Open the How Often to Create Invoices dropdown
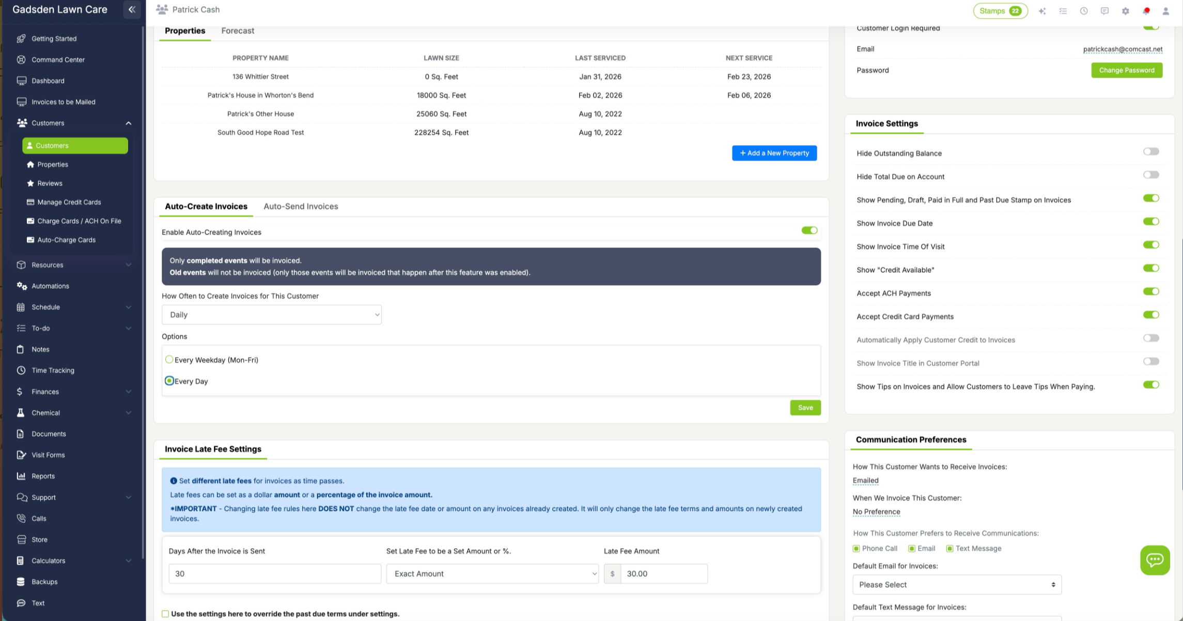 coord(271,314)
